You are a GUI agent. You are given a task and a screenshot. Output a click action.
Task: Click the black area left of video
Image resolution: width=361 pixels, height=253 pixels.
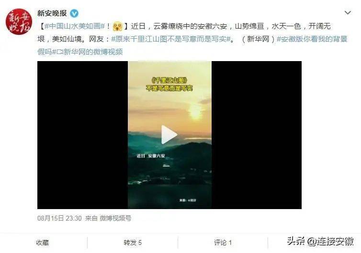click(83, 135)
